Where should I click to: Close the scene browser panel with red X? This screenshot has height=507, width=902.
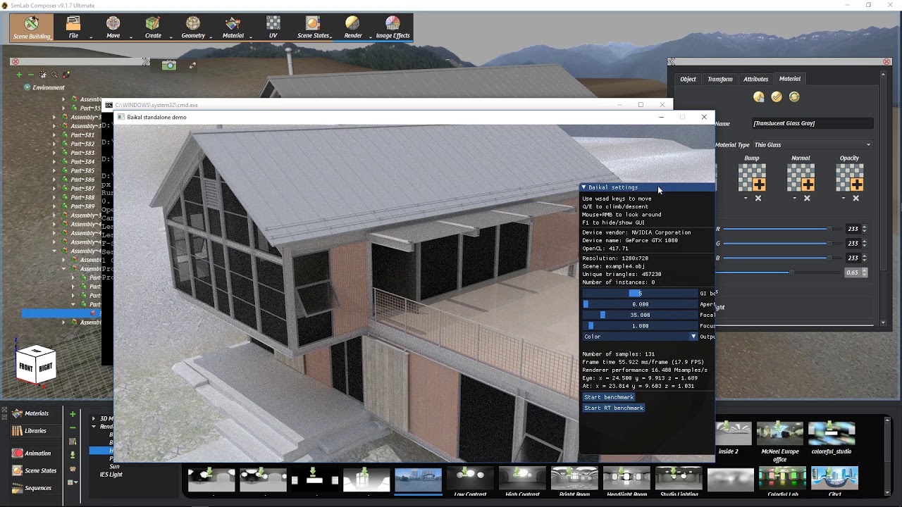click(15, 62)
